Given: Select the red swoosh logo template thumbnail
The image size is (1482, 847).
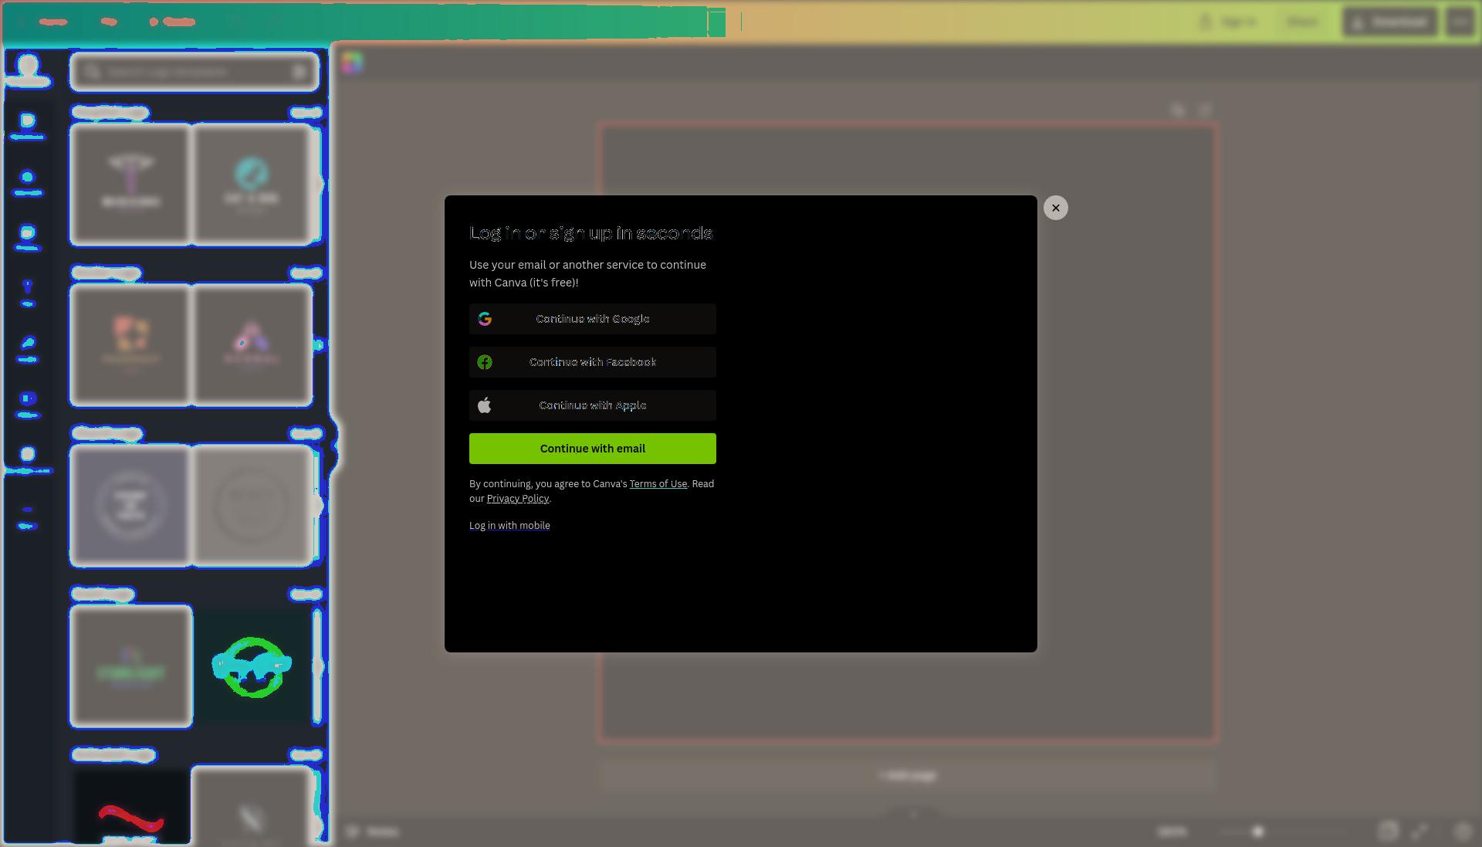Looking at the screenshot, I should click(x=131, y=806).
